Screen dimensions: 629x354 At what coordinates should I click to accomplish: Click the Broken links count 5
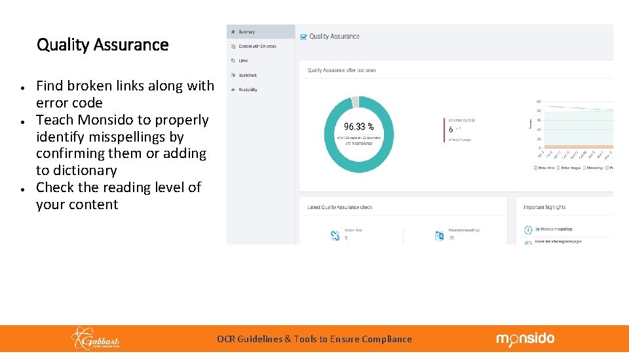346,238
